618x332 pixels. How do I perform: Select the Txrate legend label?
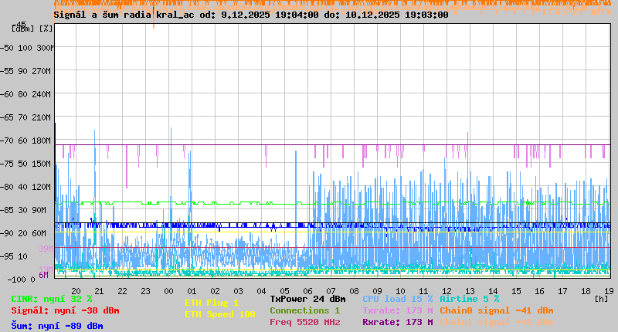tap(397, 310)
